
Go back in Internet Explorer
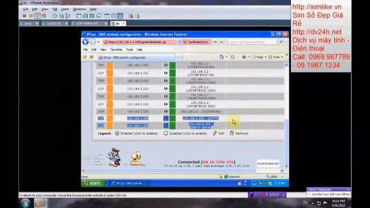(86, 42)
